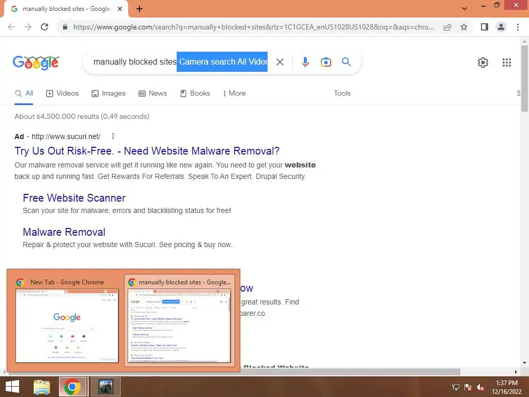Go to Google home via the logo
The height and width of the screenshot is (397, 529).
(x=36, y=63)
